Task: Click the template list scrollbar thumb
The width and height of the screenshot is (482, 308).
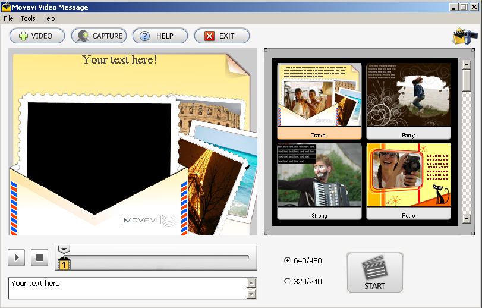Action: click(x=467, y=80)
